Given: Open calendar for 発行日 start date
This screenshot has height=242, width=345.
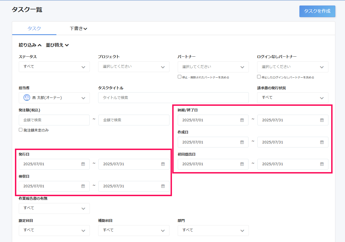Looking at the screenshot, I should click(x=83, y=164).
